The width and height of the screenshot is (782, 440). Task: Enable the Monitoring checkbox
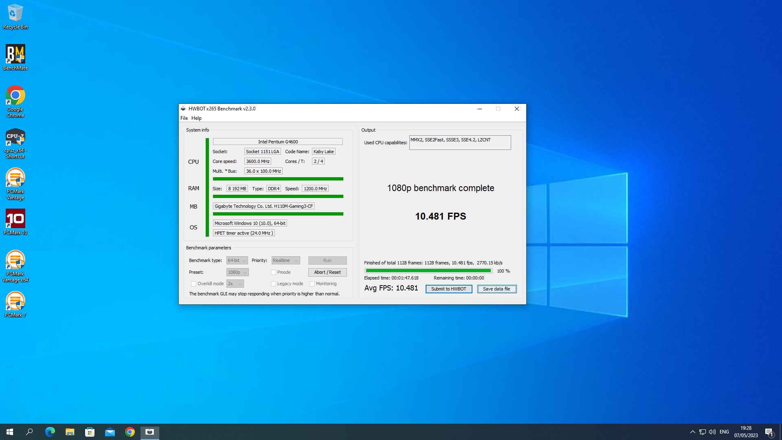click(x=312, y=284)
